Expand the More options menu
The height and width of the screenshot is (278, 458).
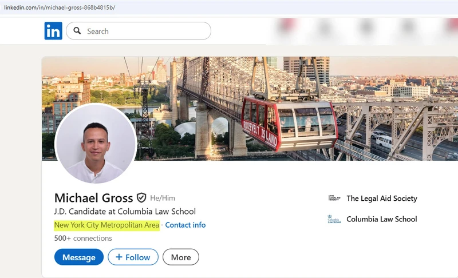pyautogui.click(x=180, y=257)
